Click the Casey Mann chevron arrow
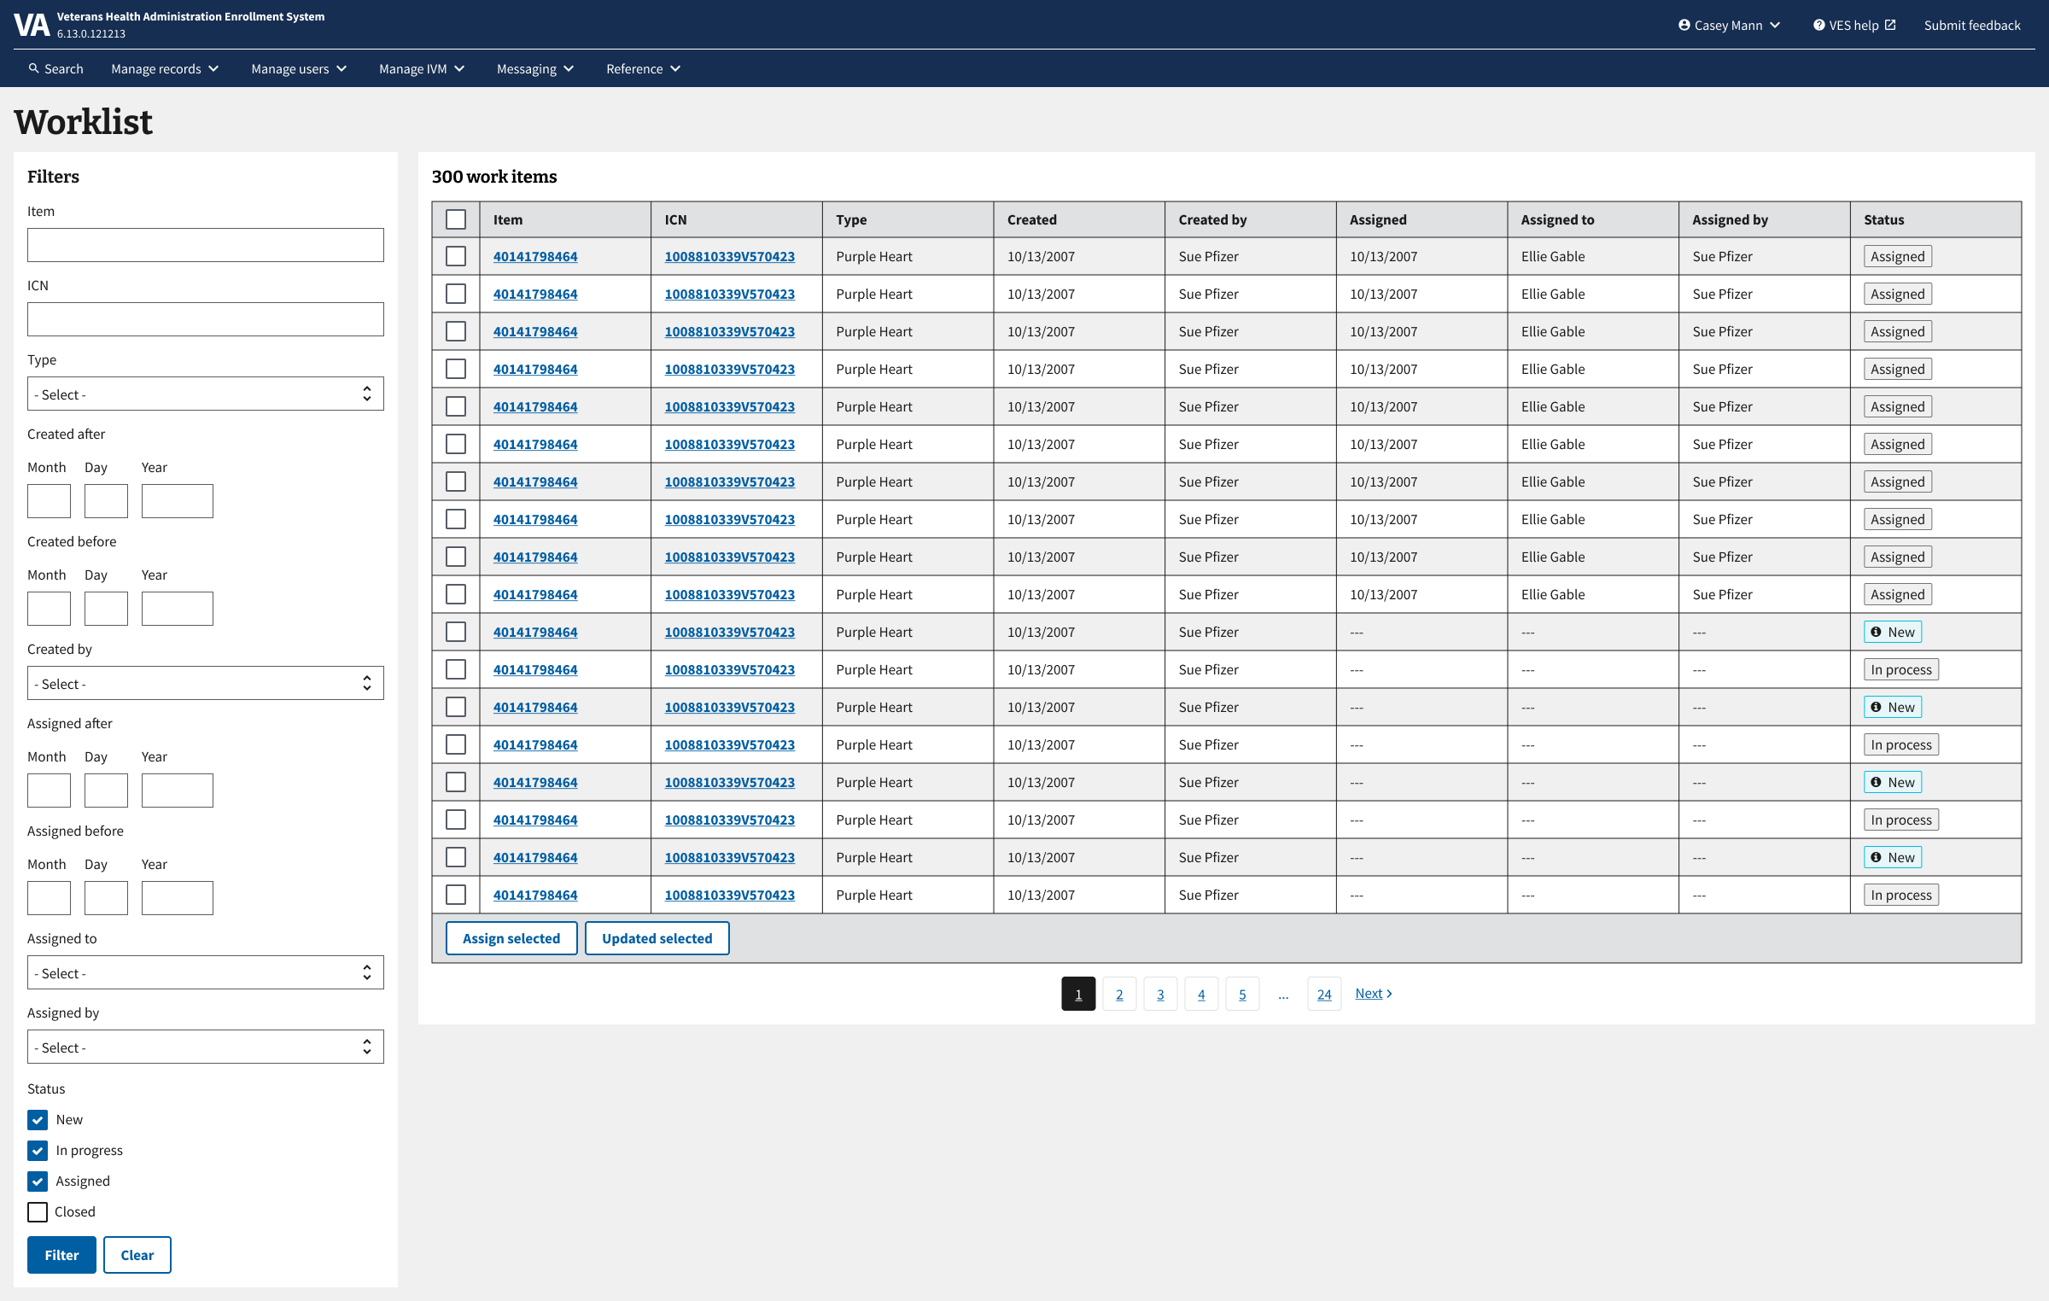 tap(1776, 25)
